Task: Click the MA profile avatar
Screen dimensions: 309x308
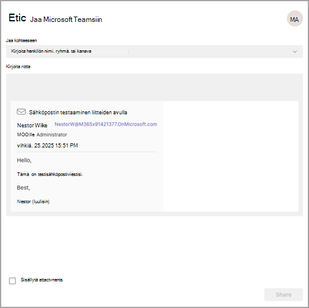Action: click(295, 18)
